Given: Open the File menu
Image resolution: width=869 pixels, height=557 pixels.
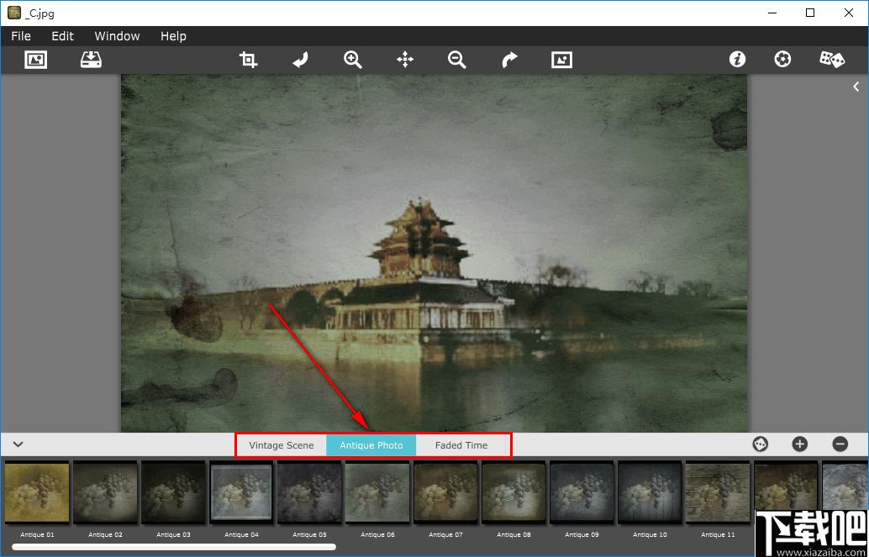Looking at the screenshot, I should 21,36.
